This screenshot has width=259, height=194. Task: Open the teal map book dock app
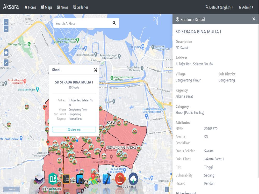coord(53,179)
